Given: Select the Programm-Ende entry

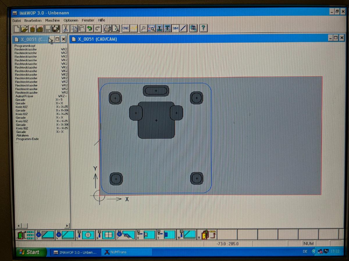Looking at the screenshot, I should click(x=27, y=139).
